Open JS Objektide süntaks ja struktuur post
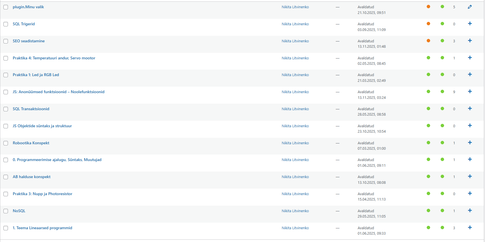 [x=42, y=126]
